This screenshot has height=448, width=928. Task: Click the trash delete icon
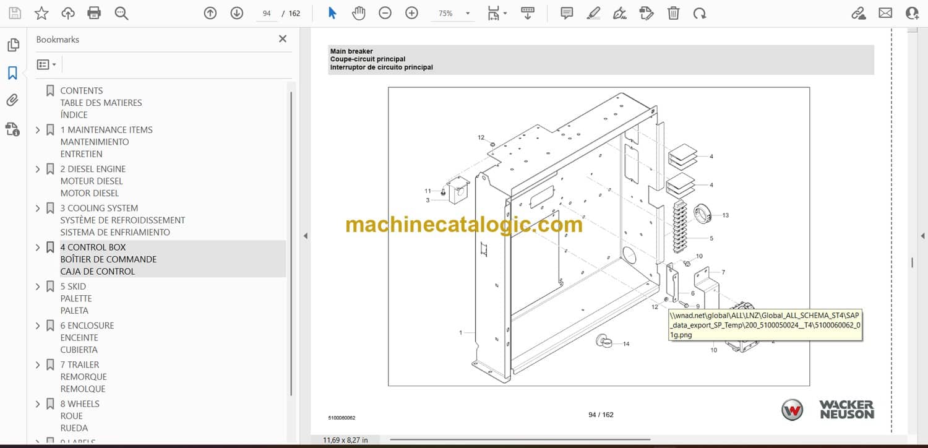[x=673, y=13]
